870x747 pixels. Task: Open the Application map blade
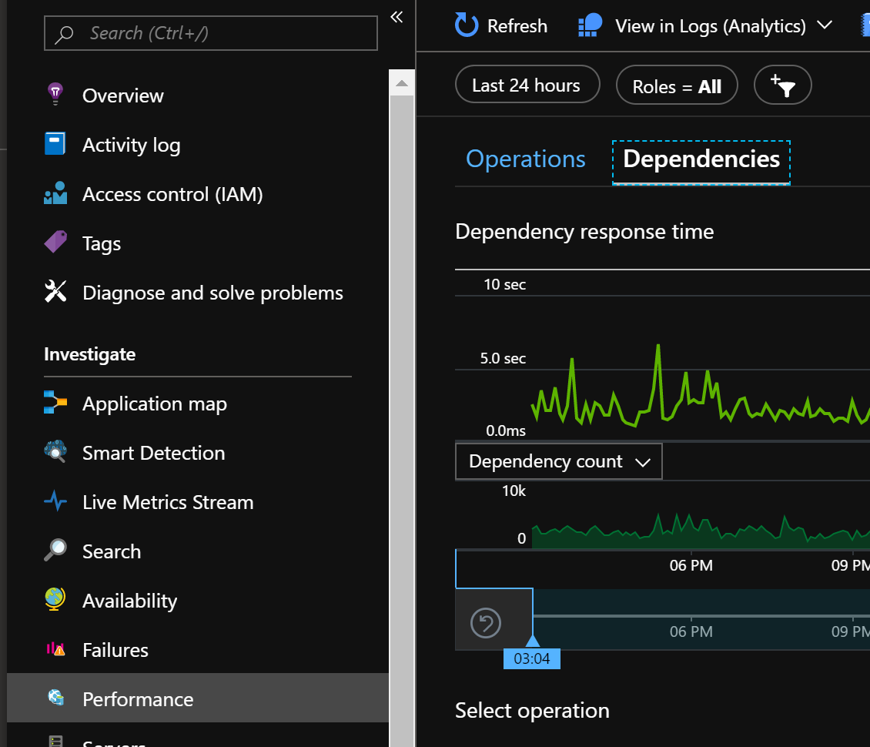pos(154,403)
